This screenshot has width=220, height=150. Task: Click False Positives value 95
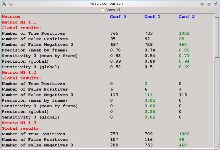[113, 39]
